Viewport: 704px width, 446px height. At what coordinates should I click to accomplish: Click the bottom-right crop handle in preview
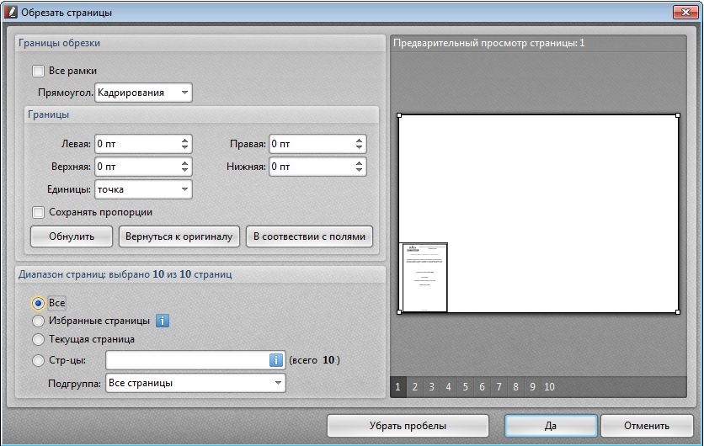[678, 312]
